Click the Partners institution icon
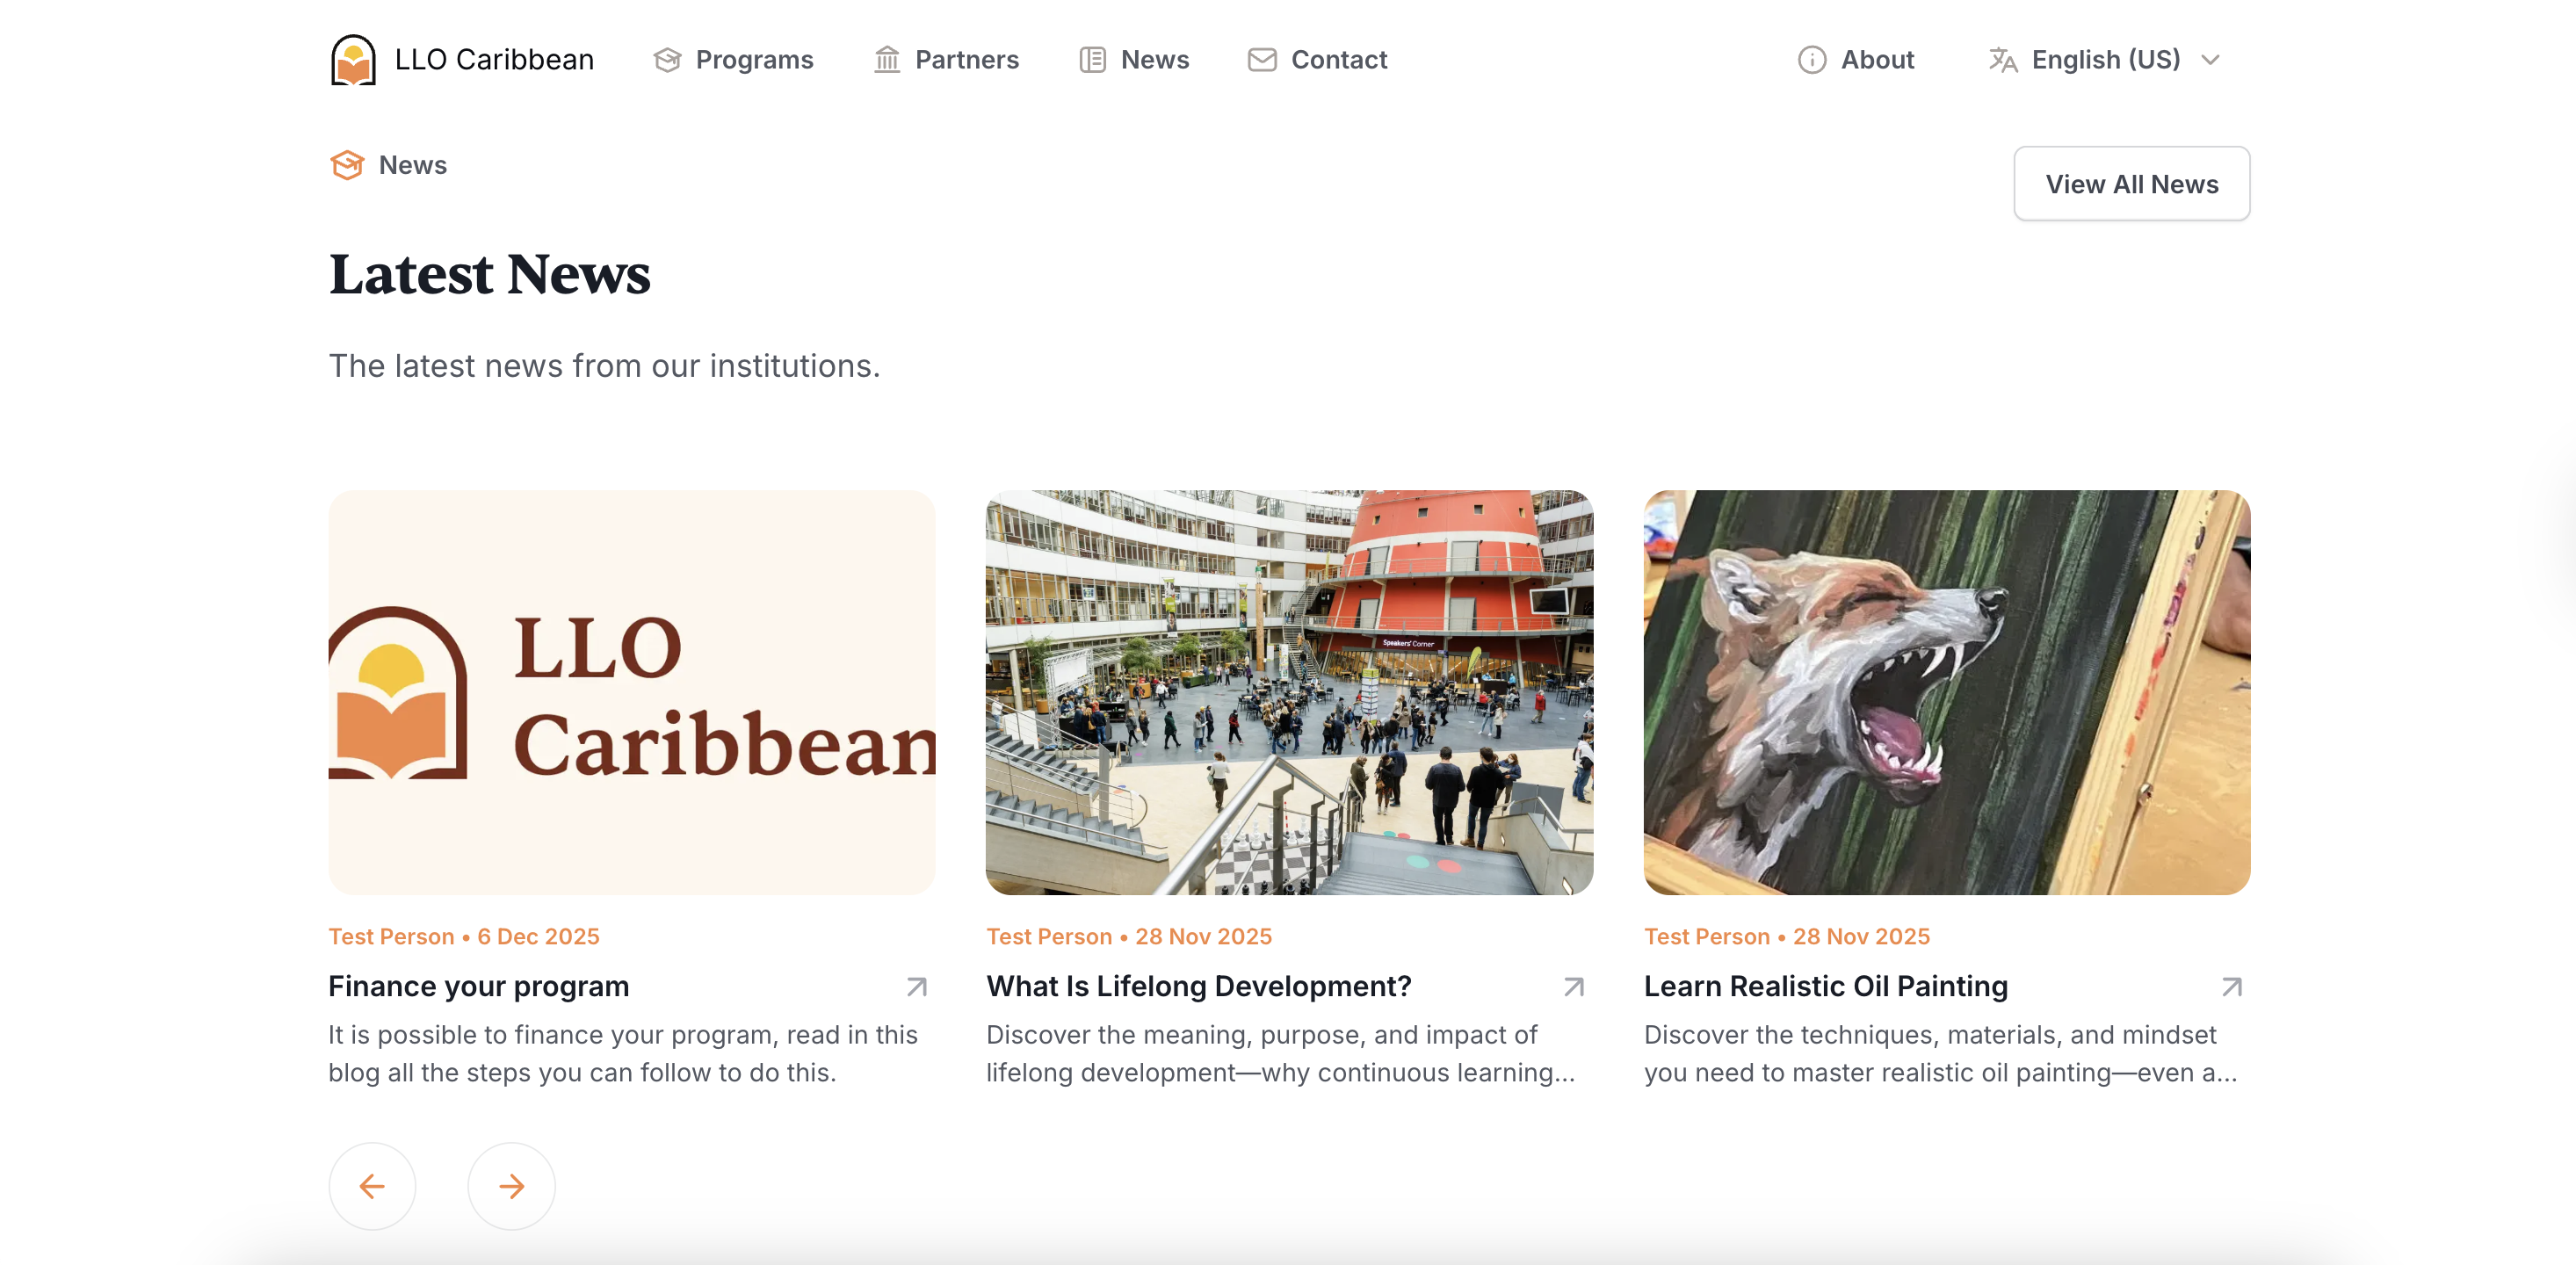Screen dimensions: 2576x1265 click(887, 60)
